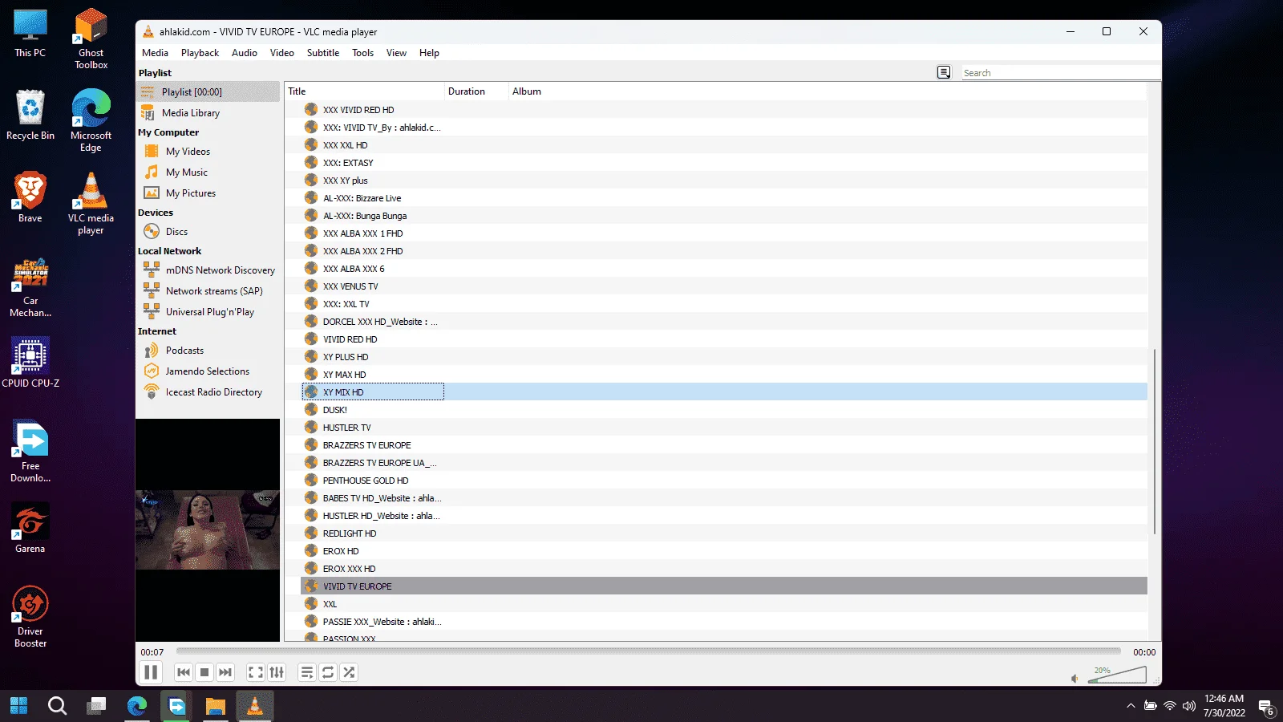This screenshot has height=722, width=1283.
Task: Open the Media menu
Action: coord(155,53)
